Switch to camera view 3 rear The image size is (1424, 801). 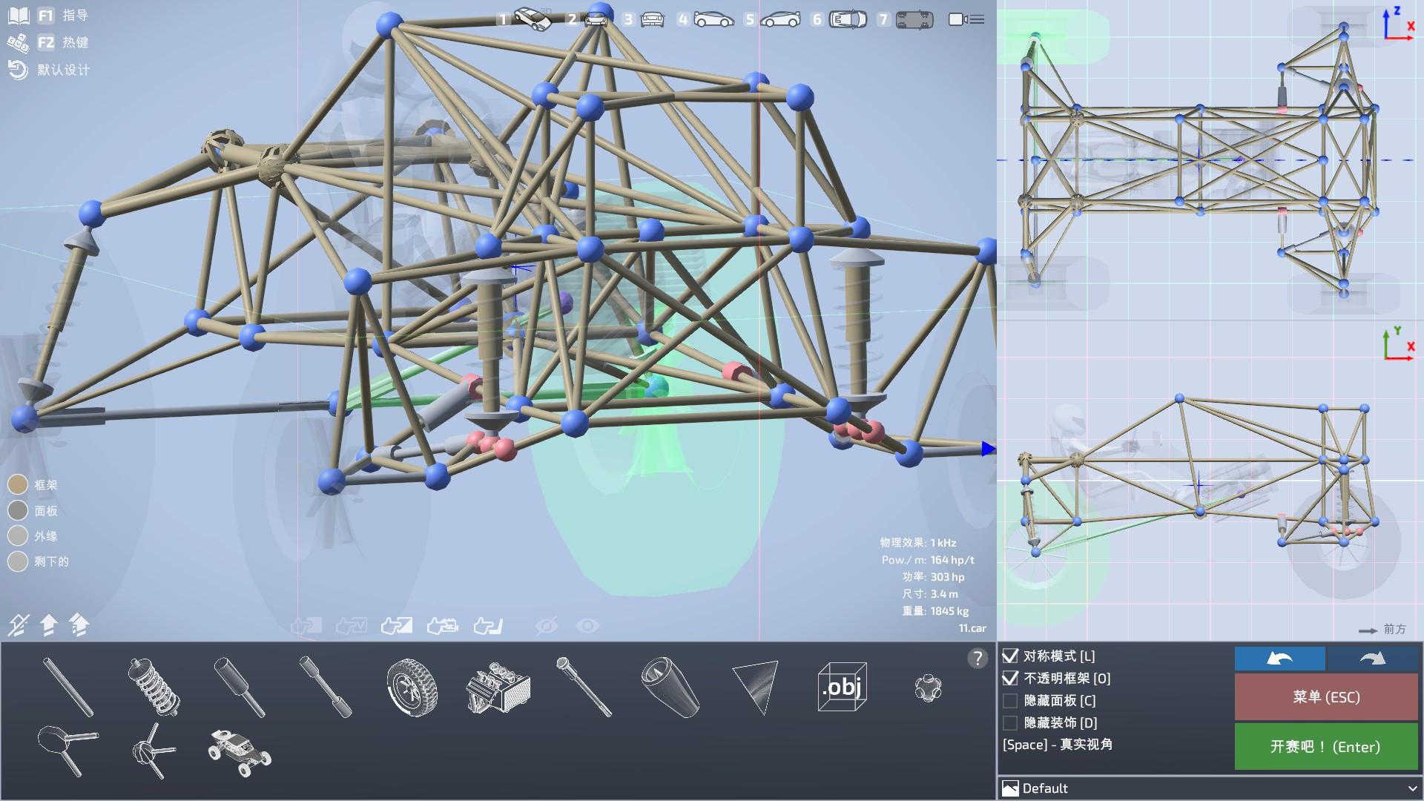(x=644, y=19)
